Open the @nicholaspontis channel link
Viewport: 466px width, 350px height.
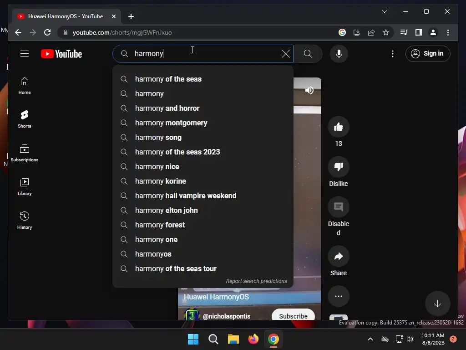[x=227, y=316]
